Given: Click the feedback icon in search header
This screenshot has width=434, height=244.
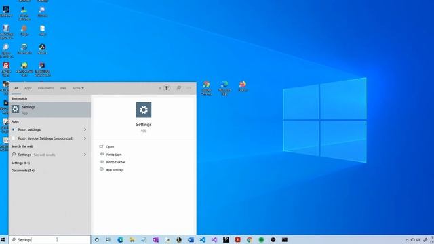Looking at the screenshot, I should point(179,88).
